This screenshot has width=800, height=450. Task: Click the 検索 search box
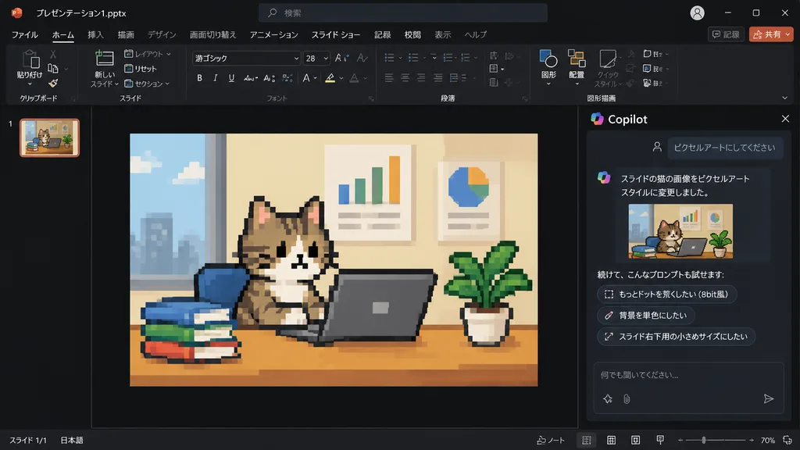tap(403, 12)
